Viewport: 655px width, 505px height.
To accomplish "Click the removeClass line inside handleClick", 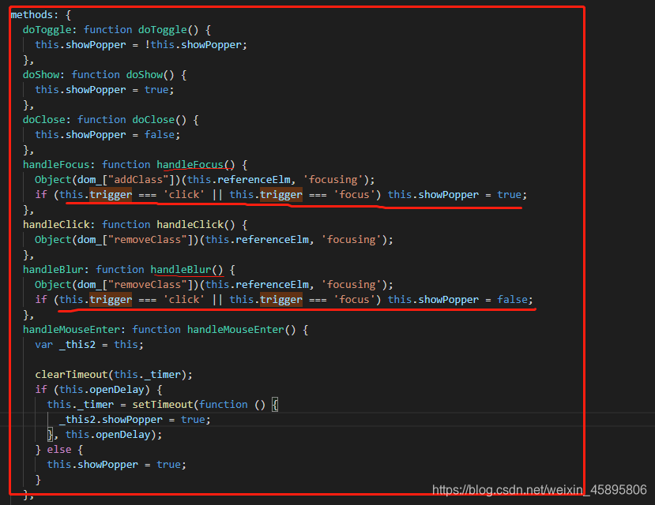I will point(214,240).
